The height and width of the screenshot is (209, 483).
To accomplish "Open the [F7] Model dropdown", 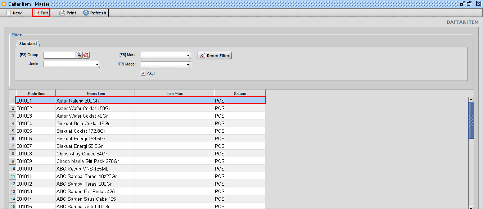I will click(166, 65).
